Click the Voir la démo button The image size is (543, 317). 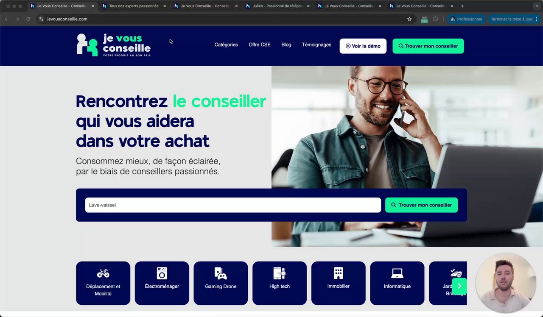363,46
